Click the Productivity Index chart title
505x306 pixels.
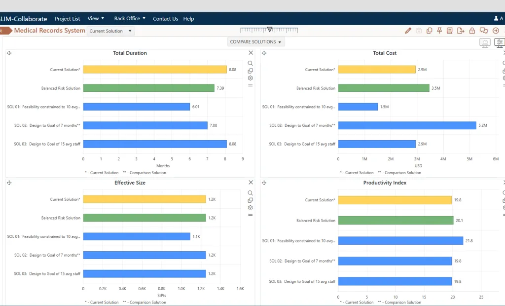click(x=385, y=183)
